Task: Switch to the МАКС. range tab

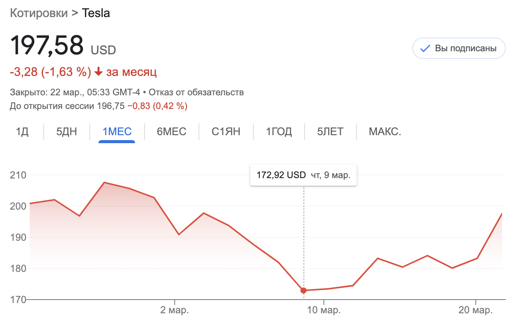Action: coord(385,132)
